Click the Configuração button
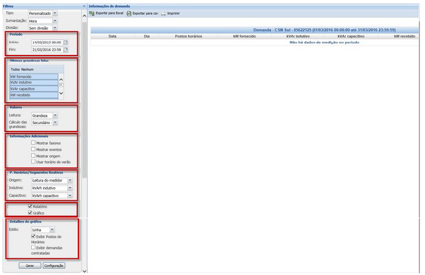This screenshot has height=275, width=425. (x=54, y=266)
